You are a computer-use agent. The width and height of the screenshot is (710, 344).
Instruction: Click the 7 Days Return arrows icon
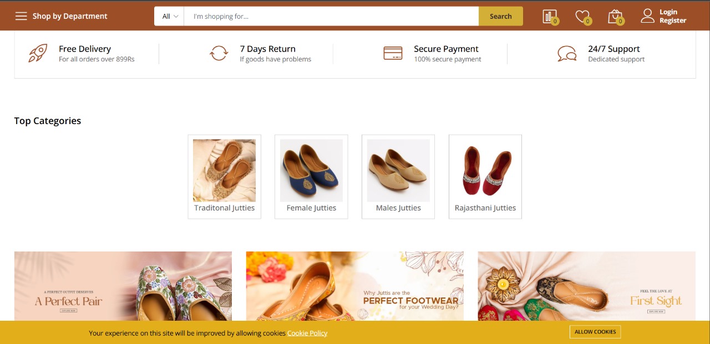point(219,53)
